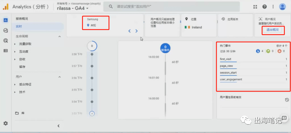Open the Google apps grid icon
Viewport: 291px width, 133px height.
(x=255, y=7)
